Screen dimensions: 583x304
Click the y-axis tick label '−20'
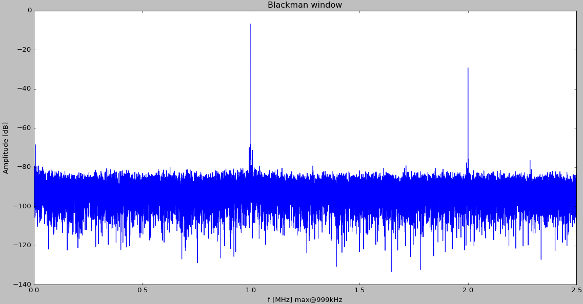click(x=25, y=50)
